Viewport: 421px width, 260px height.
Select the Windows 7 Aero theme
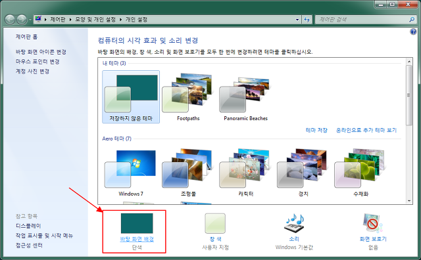[x=131, y=173]
